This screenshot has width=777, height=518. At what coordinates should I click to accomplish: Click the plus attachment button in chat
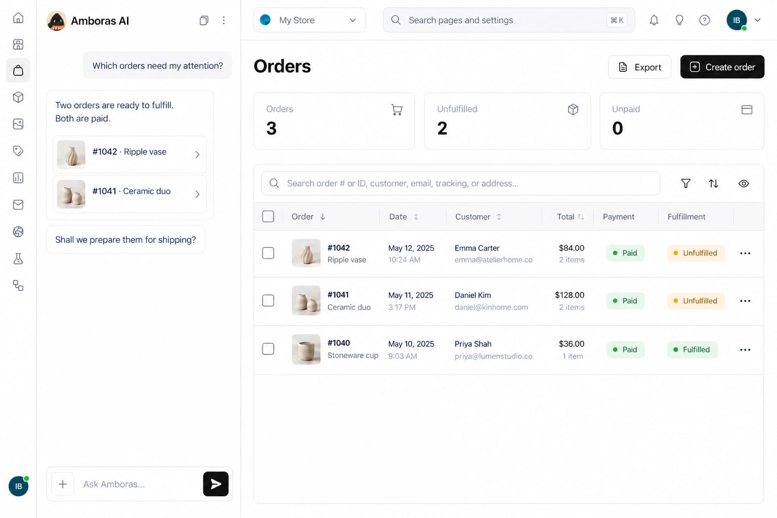(63, 484)
